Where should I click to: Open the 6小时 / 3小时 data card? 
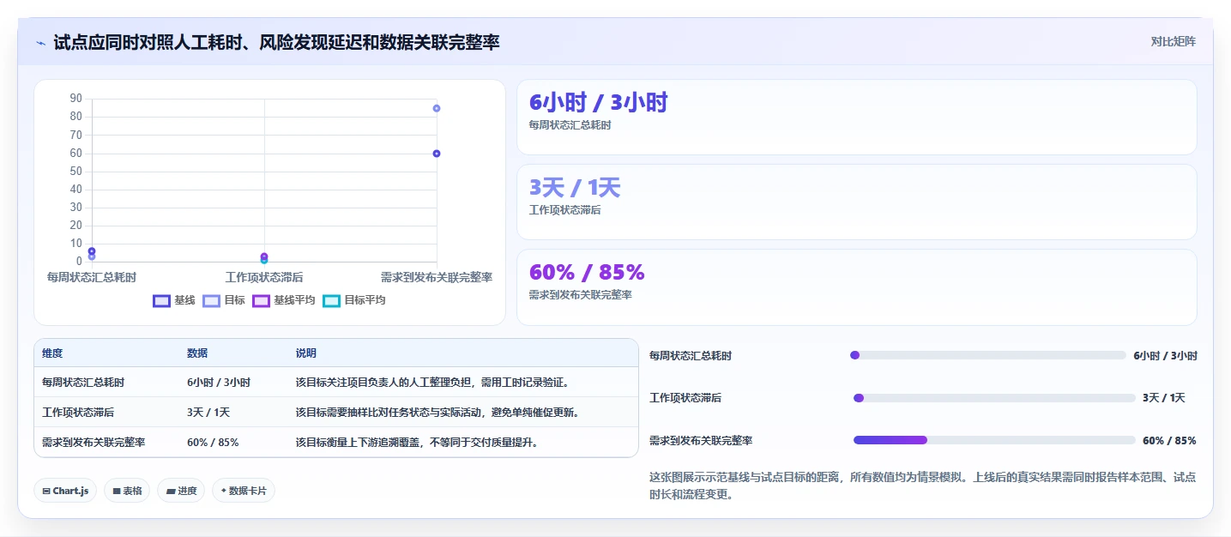pos(856,117)
